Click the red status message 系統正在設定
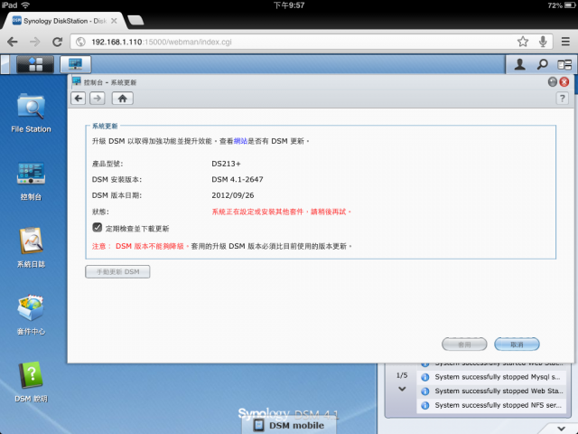578x434 pixels. [282, 212]
